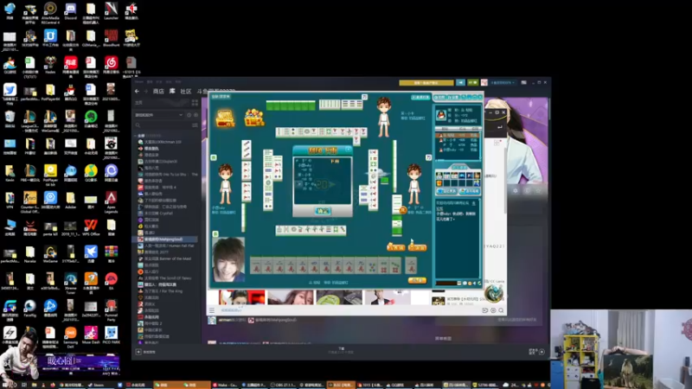Open the Counter-Strike Global Offensive desktop icon
Image resolution: width=692 pixels, height=389 pixels.
tap(30, 200)
